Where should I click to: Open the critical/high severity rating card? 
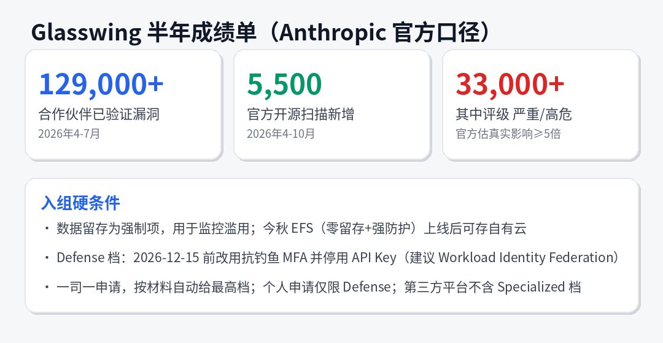(541, 105)
